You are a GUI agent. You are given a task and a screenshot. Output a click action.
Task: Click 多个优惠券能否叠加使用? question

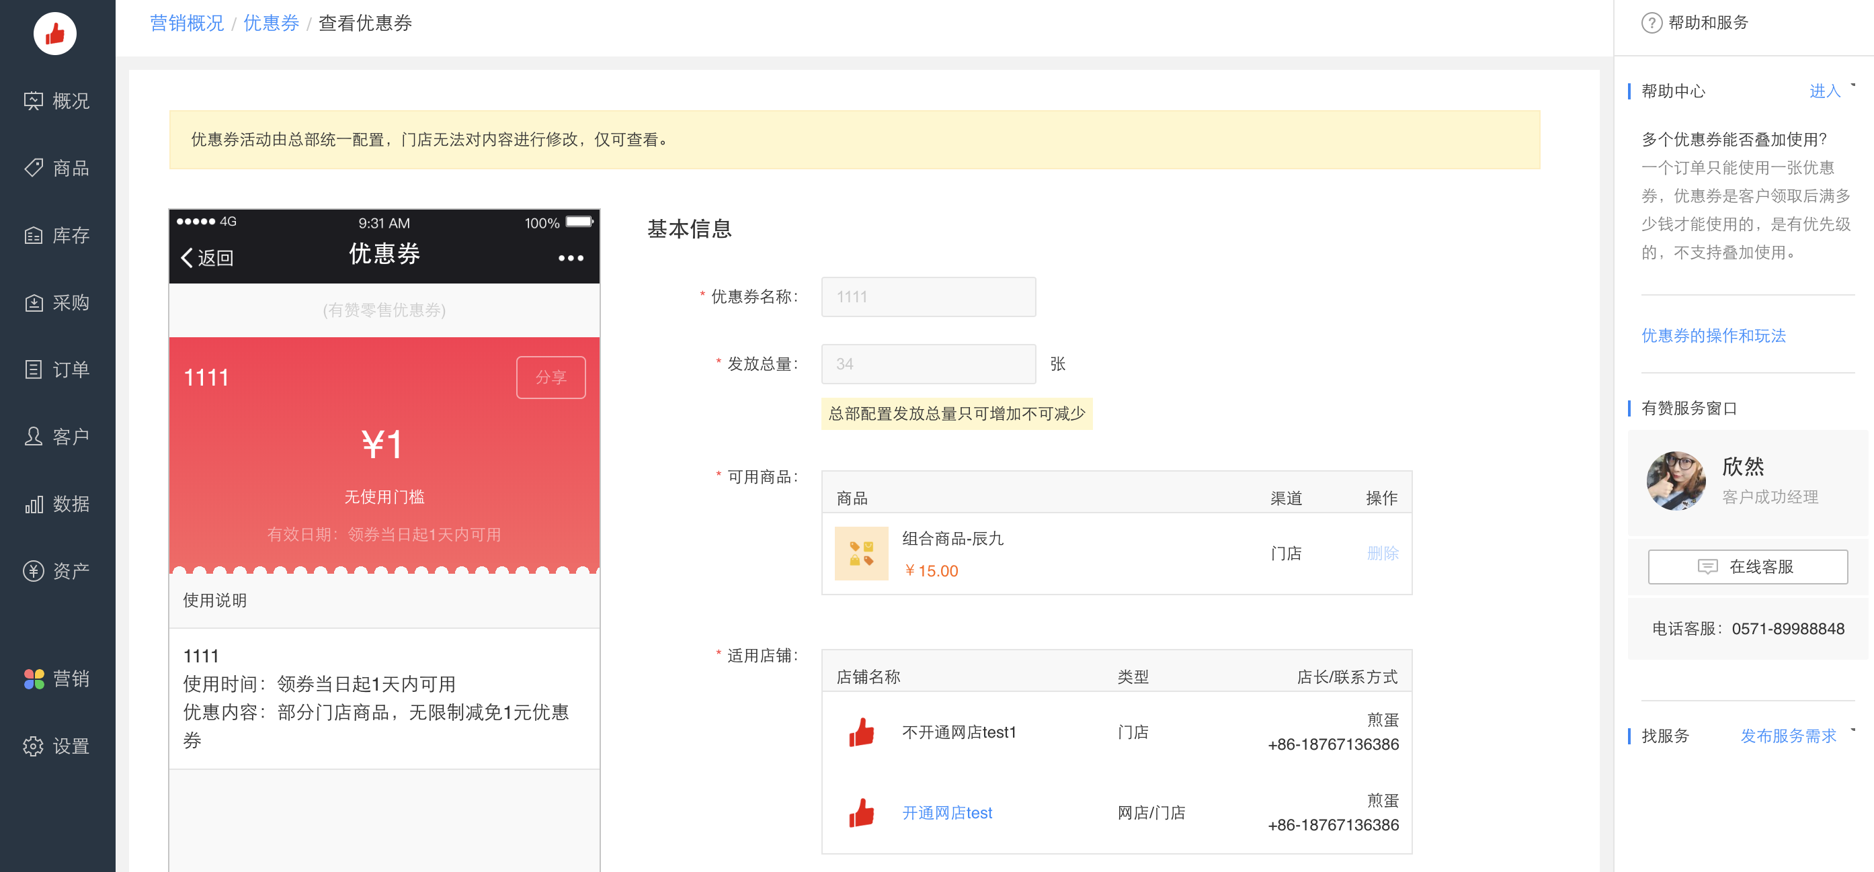click(1734, 139)
